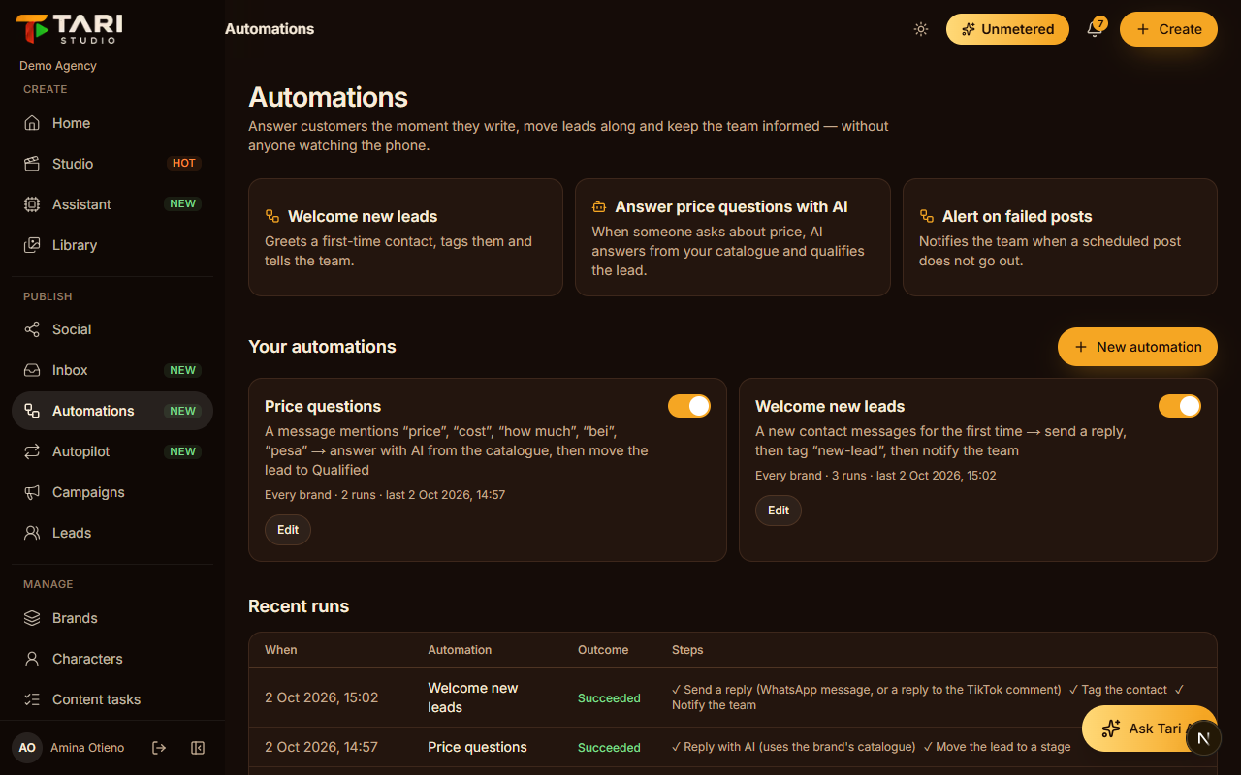Click 'Succeeded' outcome in the 15:02 row
This screenshot has height=775, width=1241.
609,698
